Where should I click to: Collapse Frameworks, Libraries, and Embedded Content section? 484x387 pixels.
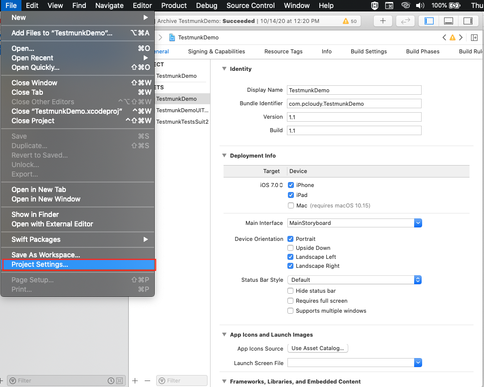tap(225, 382)
